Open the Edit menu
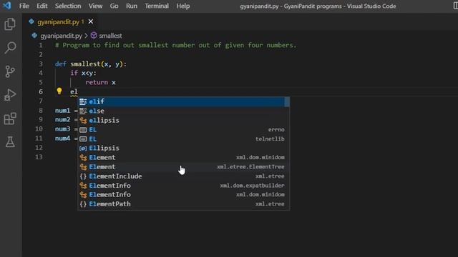 [x=42, y=6]
